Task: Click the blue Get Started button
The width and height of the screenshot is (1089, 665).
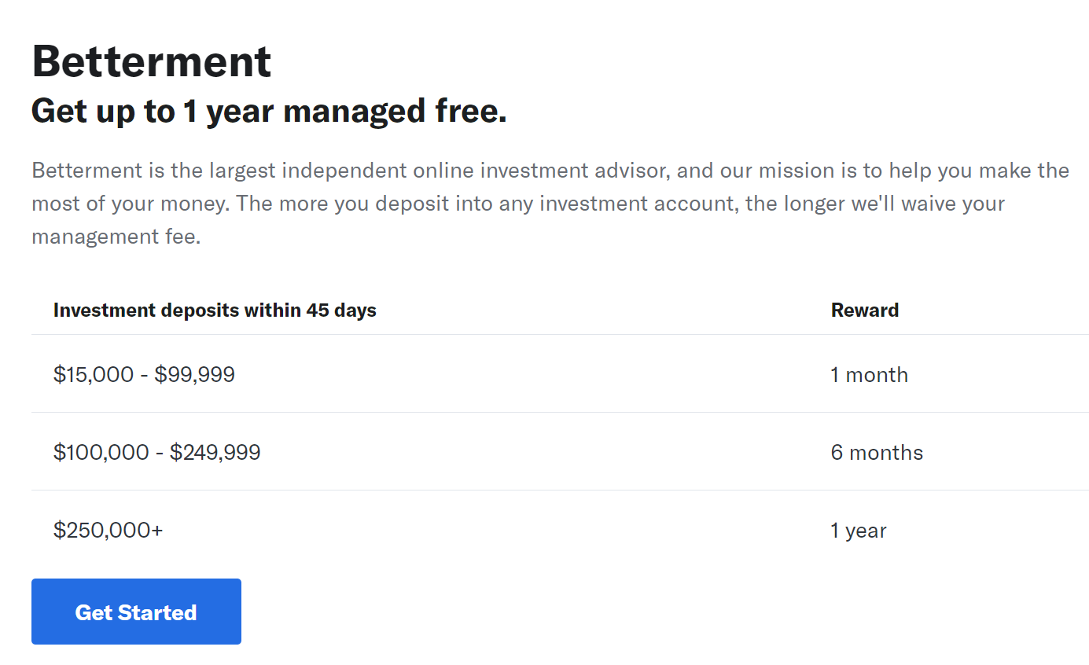Action: pyautogui.click(x=136, y=612)
